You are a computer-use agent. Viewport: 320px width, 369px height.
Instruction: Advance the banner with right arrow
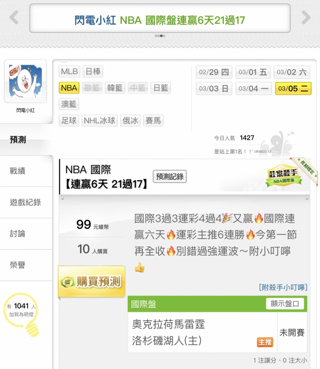(306, 17)
